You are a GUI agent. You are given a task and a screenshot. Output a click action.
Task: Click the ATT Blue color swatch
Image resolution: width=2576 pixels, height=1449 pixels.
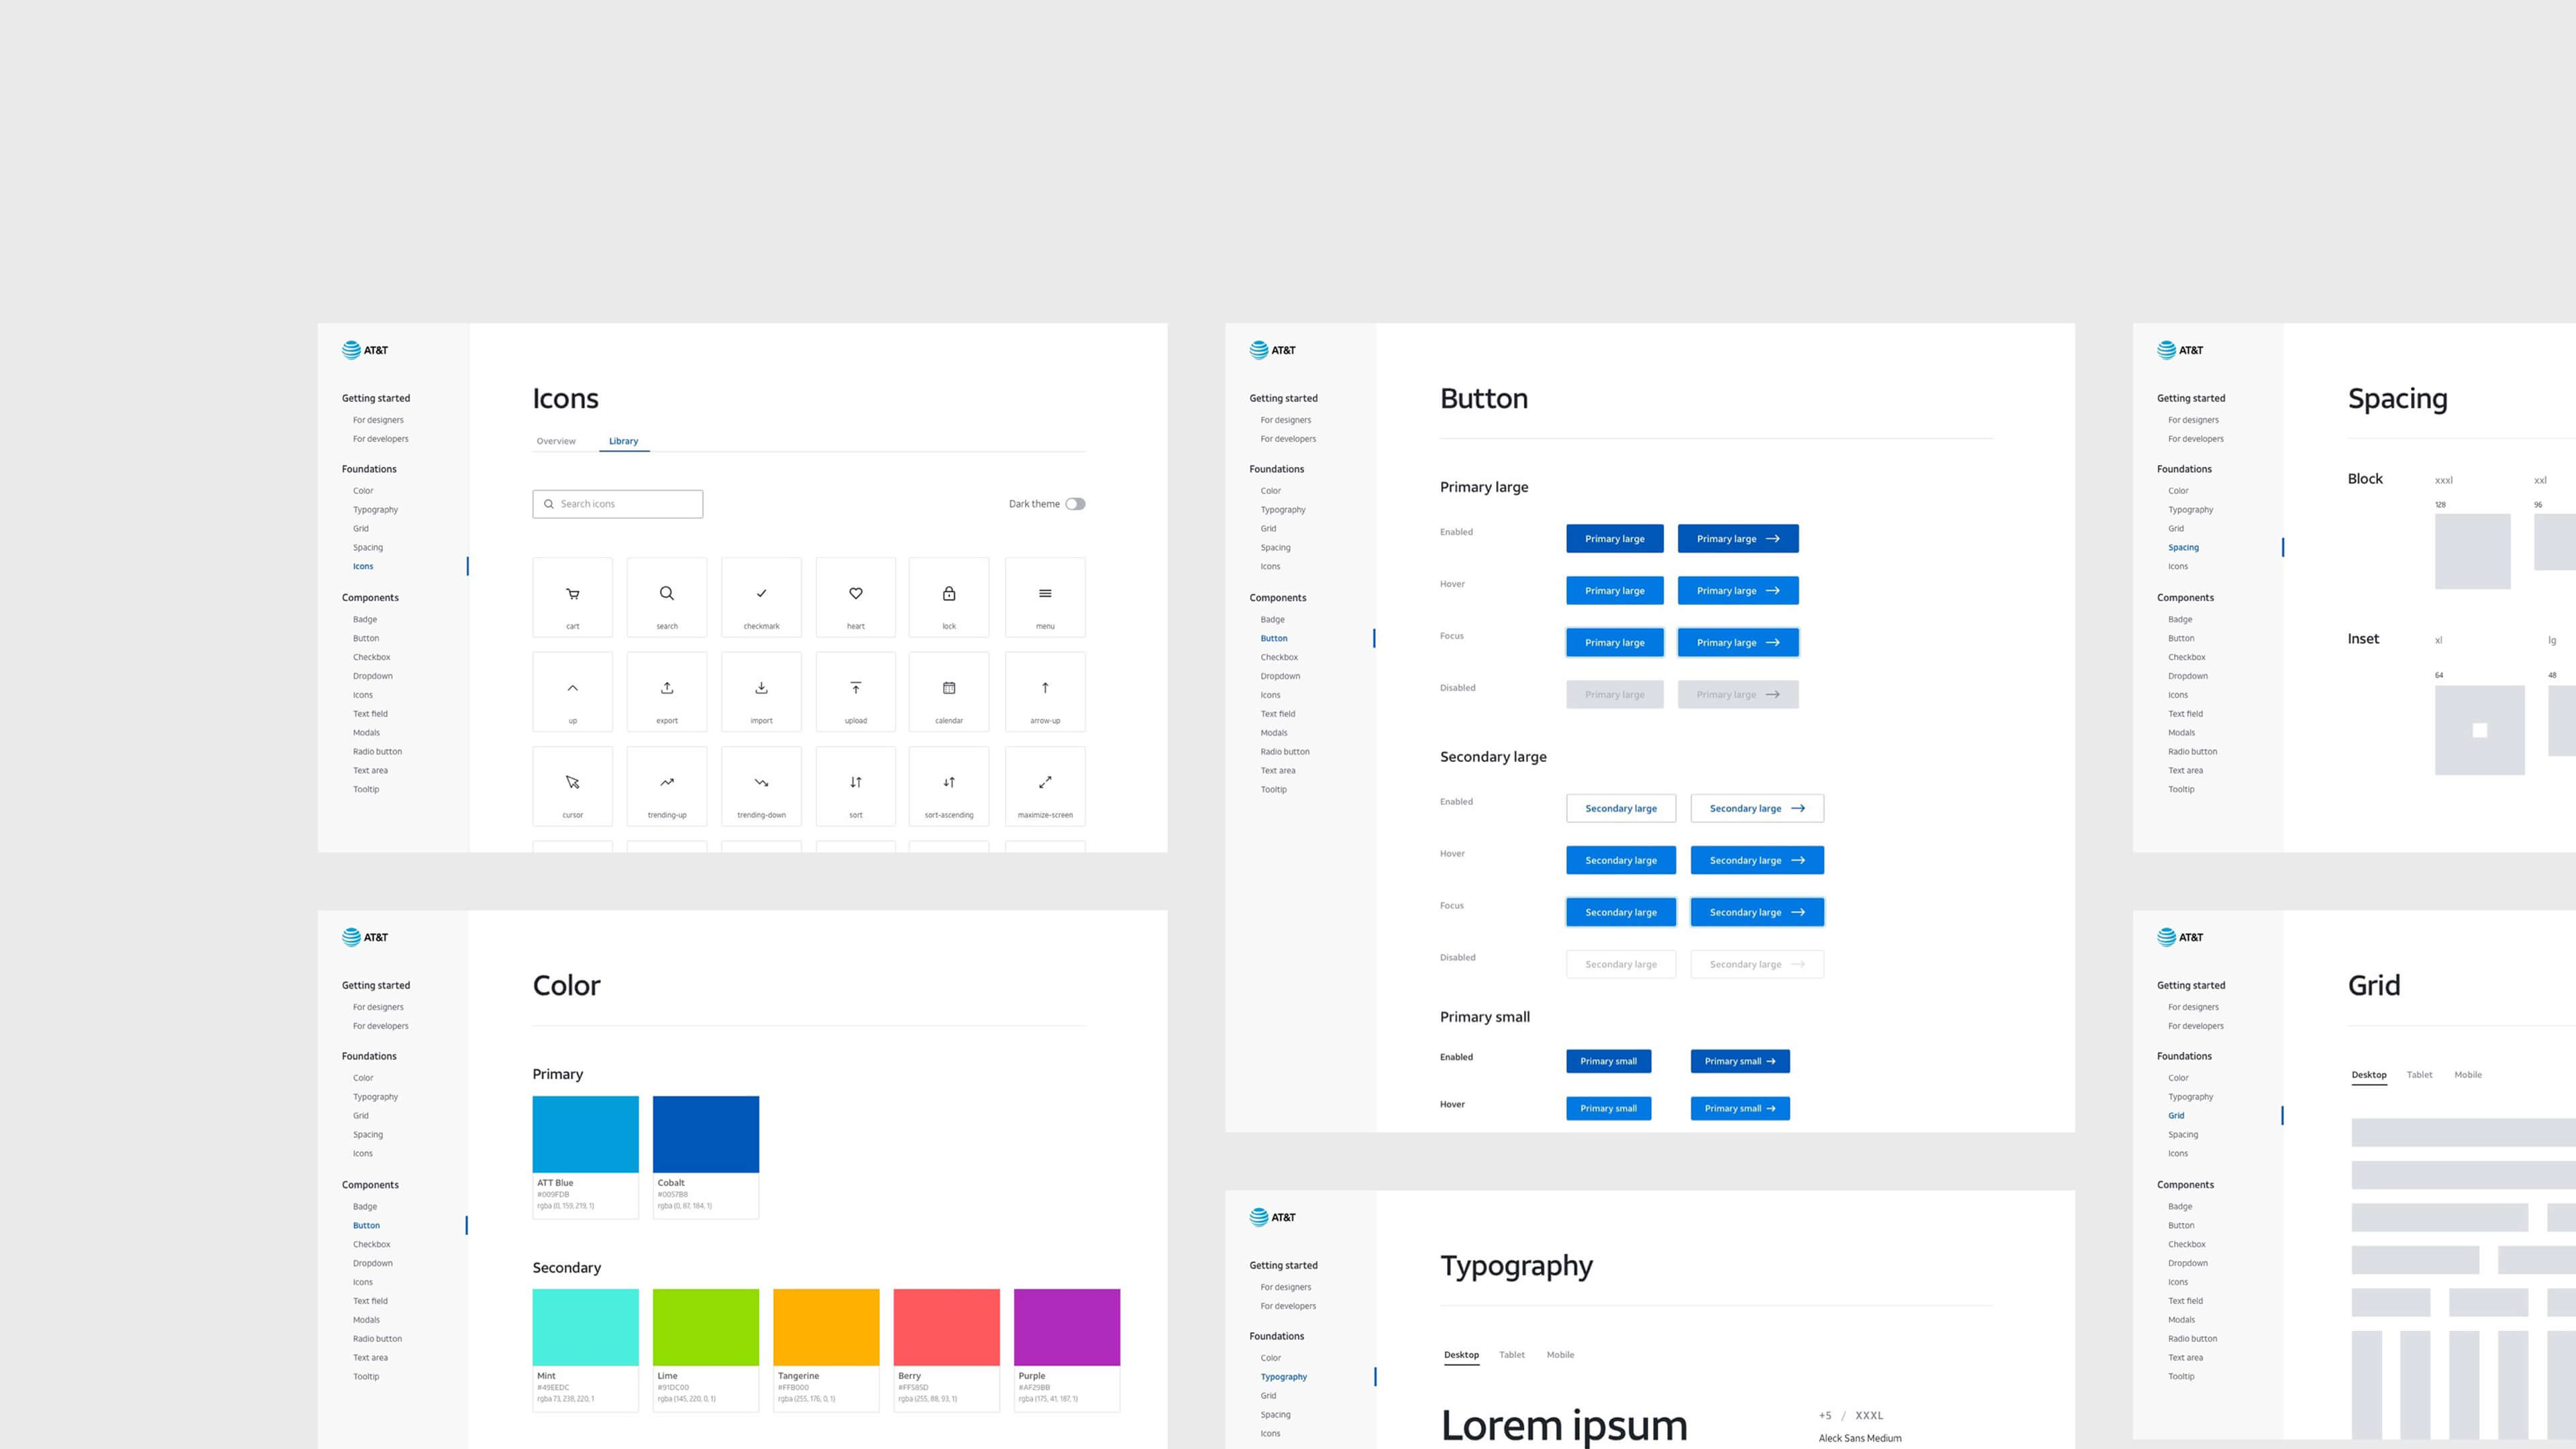pyautogui.click(x=585, y=1134)
